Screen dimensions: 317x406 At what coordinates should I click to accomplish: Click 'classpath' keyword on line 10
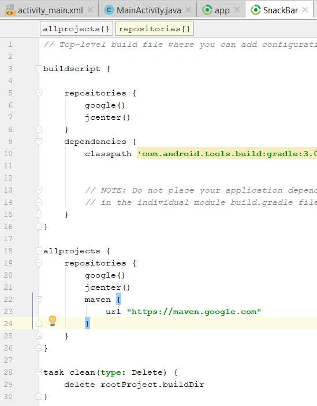pos(108,154)
